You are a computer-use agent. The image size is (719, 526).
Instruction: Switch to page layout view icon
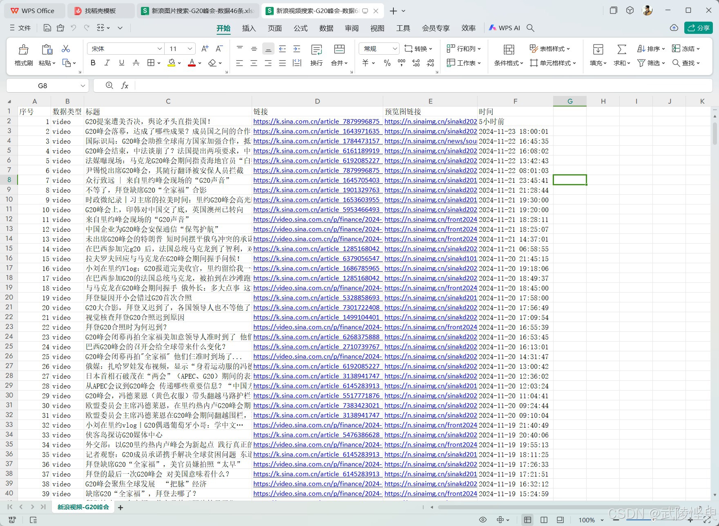(x=544, y=520)
